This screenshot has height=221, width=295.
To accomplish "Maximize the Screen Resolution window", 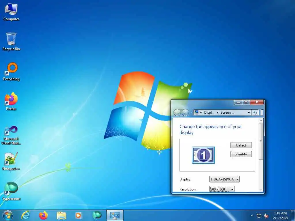I will (x=246, y=102).
